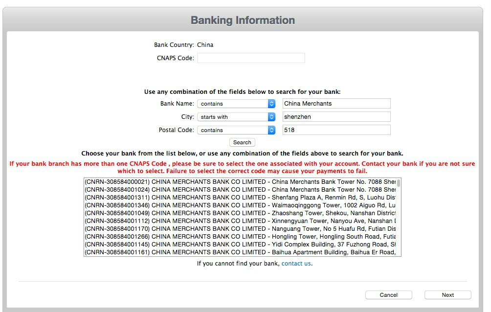Image resolution: width=491 pixels, height=312 pixels.
Task: Select bank entry CNRN-308584001161 Baihua Apartment Building
Action: (x=240, y=252)
